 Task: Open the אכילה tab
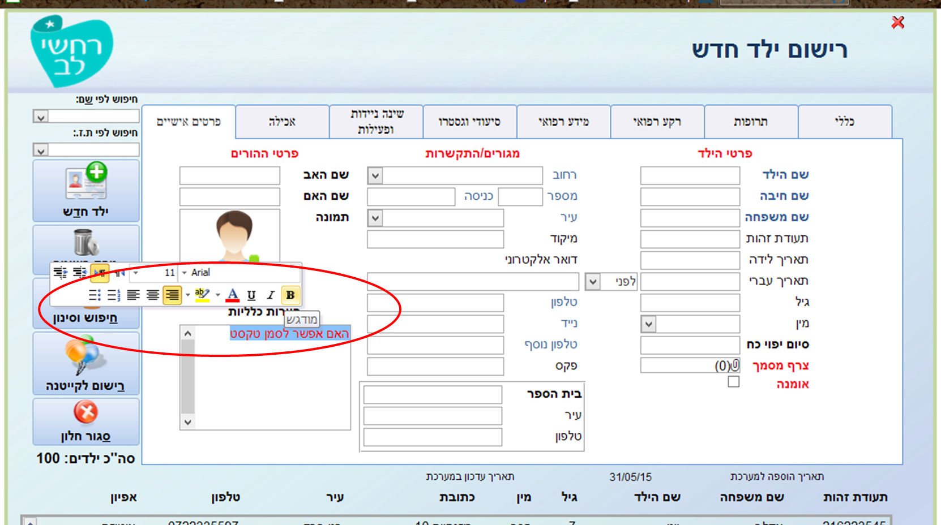pos(283,122)
